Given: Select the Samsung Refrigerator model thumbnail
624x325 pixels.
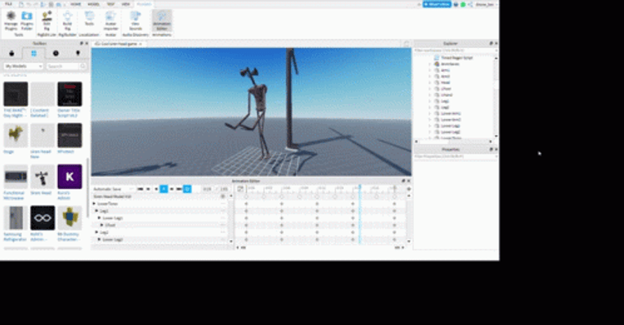Looking at the screenshot, I should [x=16, y=218].
